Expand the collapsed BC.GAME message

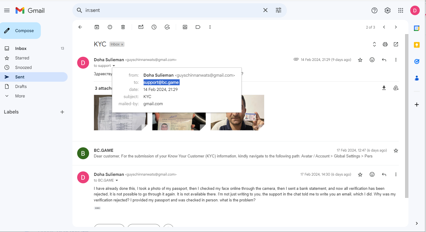coord(235,153)
